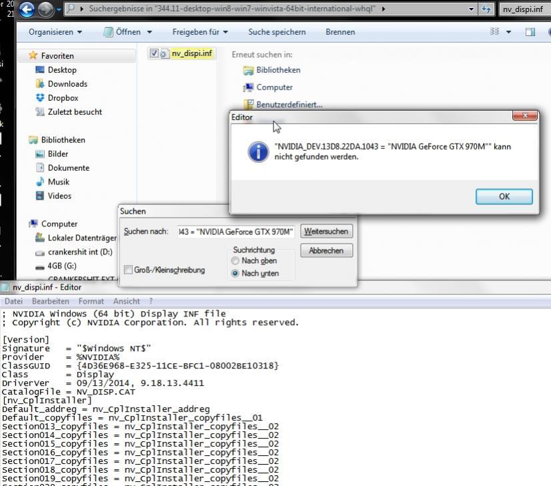This screenshot has width=551, height=486.
Task: Click the address bar path text
Action: pos(232,9)
